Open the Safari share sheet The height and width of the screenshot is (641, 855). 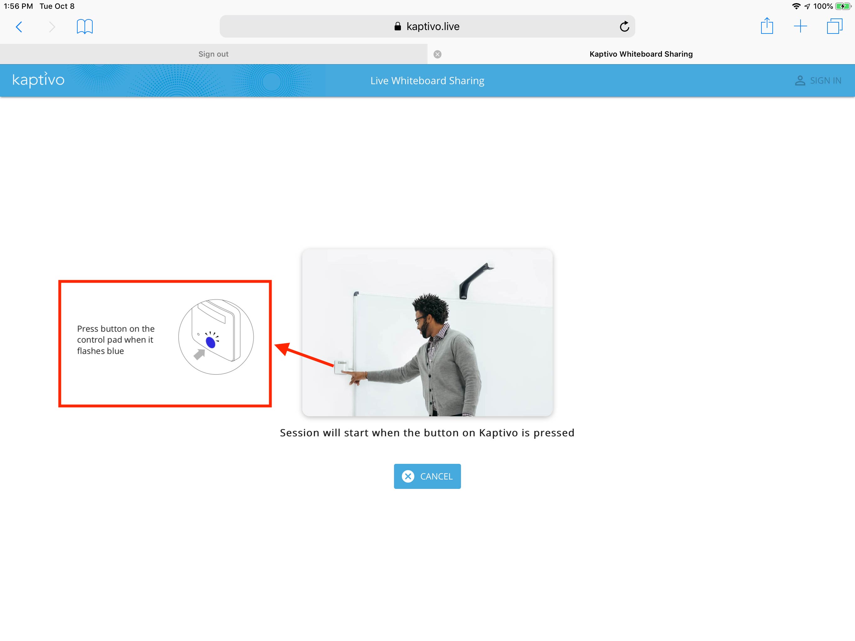point(767,26)
